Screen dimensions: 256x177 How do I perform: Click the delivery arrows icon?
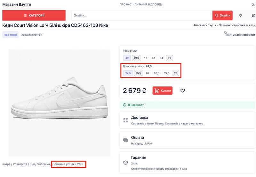point(125,120)
